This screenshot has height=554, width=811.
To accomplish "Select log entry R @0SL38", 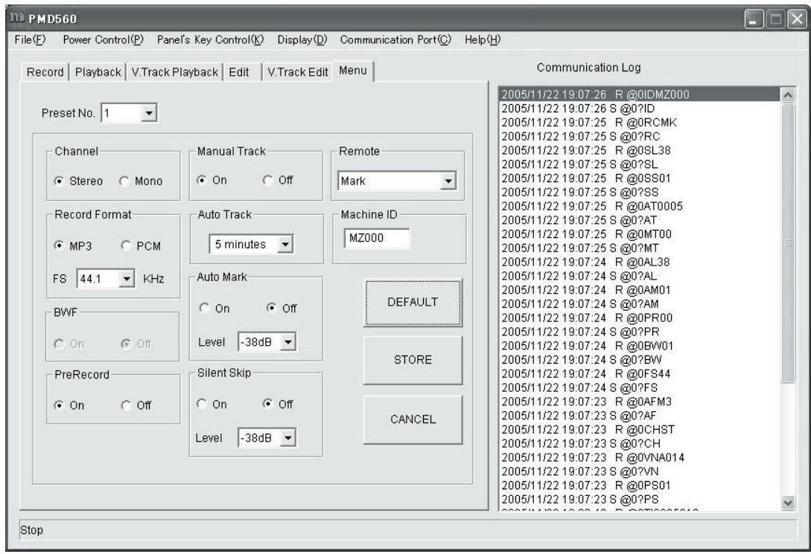I will pos(640,150).
